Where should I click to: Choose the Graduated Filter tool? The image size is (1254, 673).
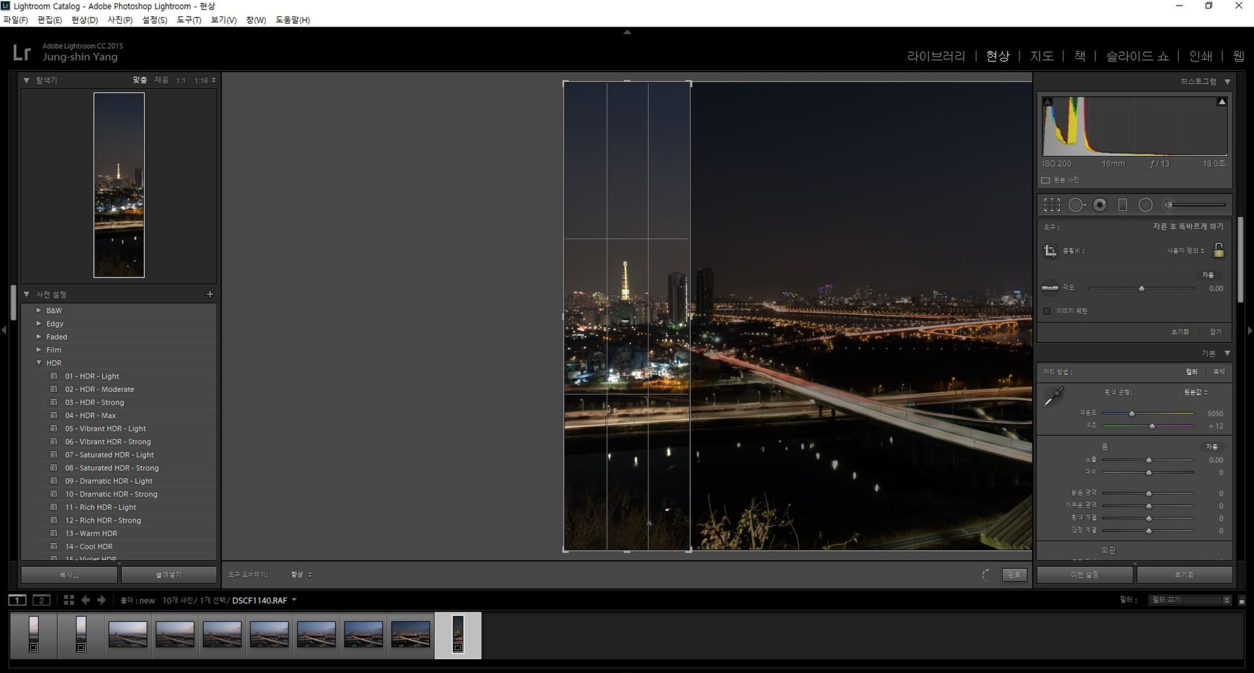click(x=1123, y=205)
